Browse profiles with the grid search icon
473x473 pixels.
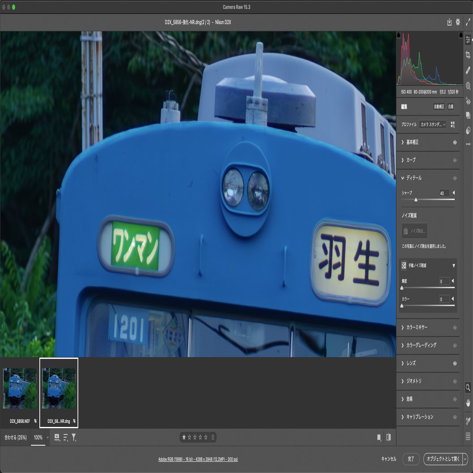pyautogui.click(x=452, y=124)
